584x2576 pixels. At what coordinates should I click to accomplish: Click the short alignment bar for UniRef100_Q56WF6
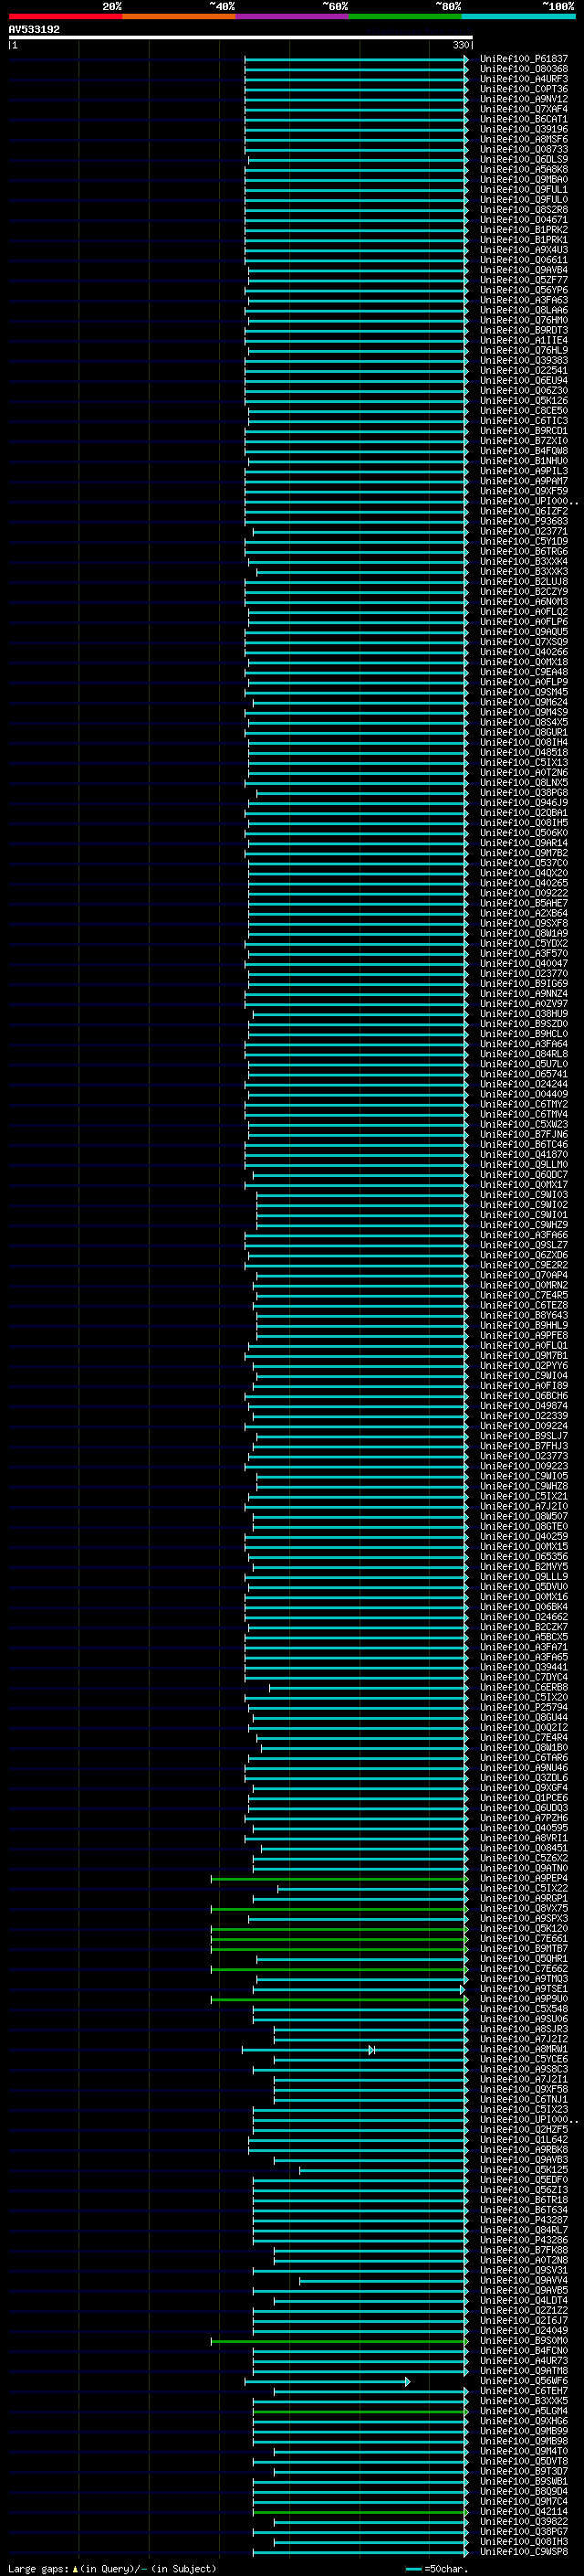click(x=327, y=2381)
